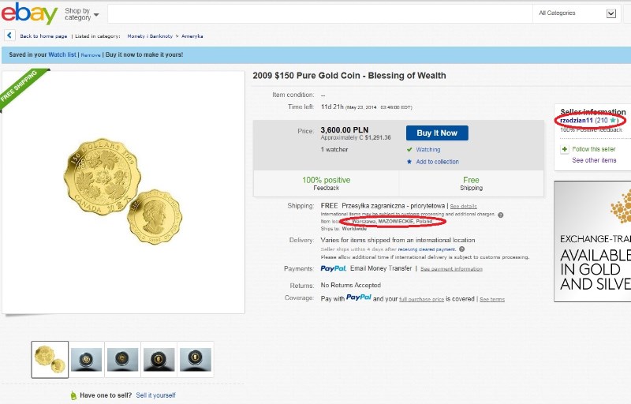
Task: Click the green plus Follow seller icon
Action: (565, 149)
